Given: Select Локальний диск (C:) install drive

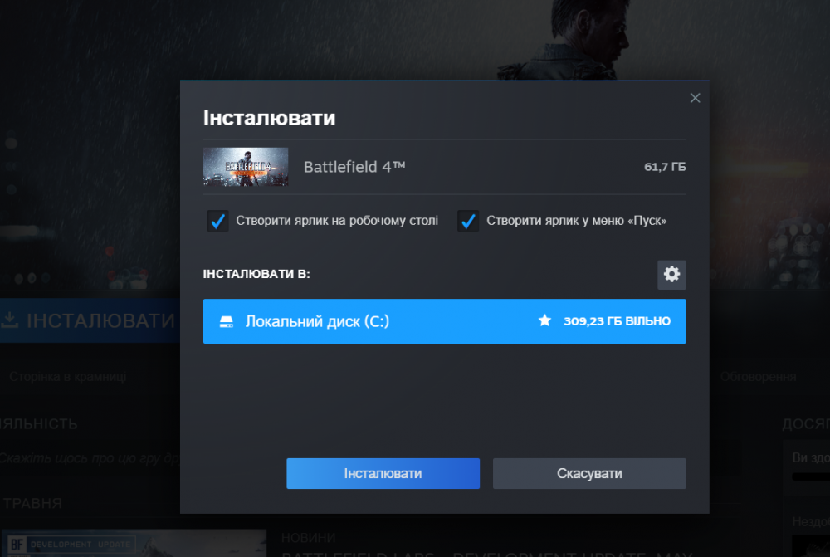Looking at the screenshot, I should pyautogui.click(x=445, y=321).
